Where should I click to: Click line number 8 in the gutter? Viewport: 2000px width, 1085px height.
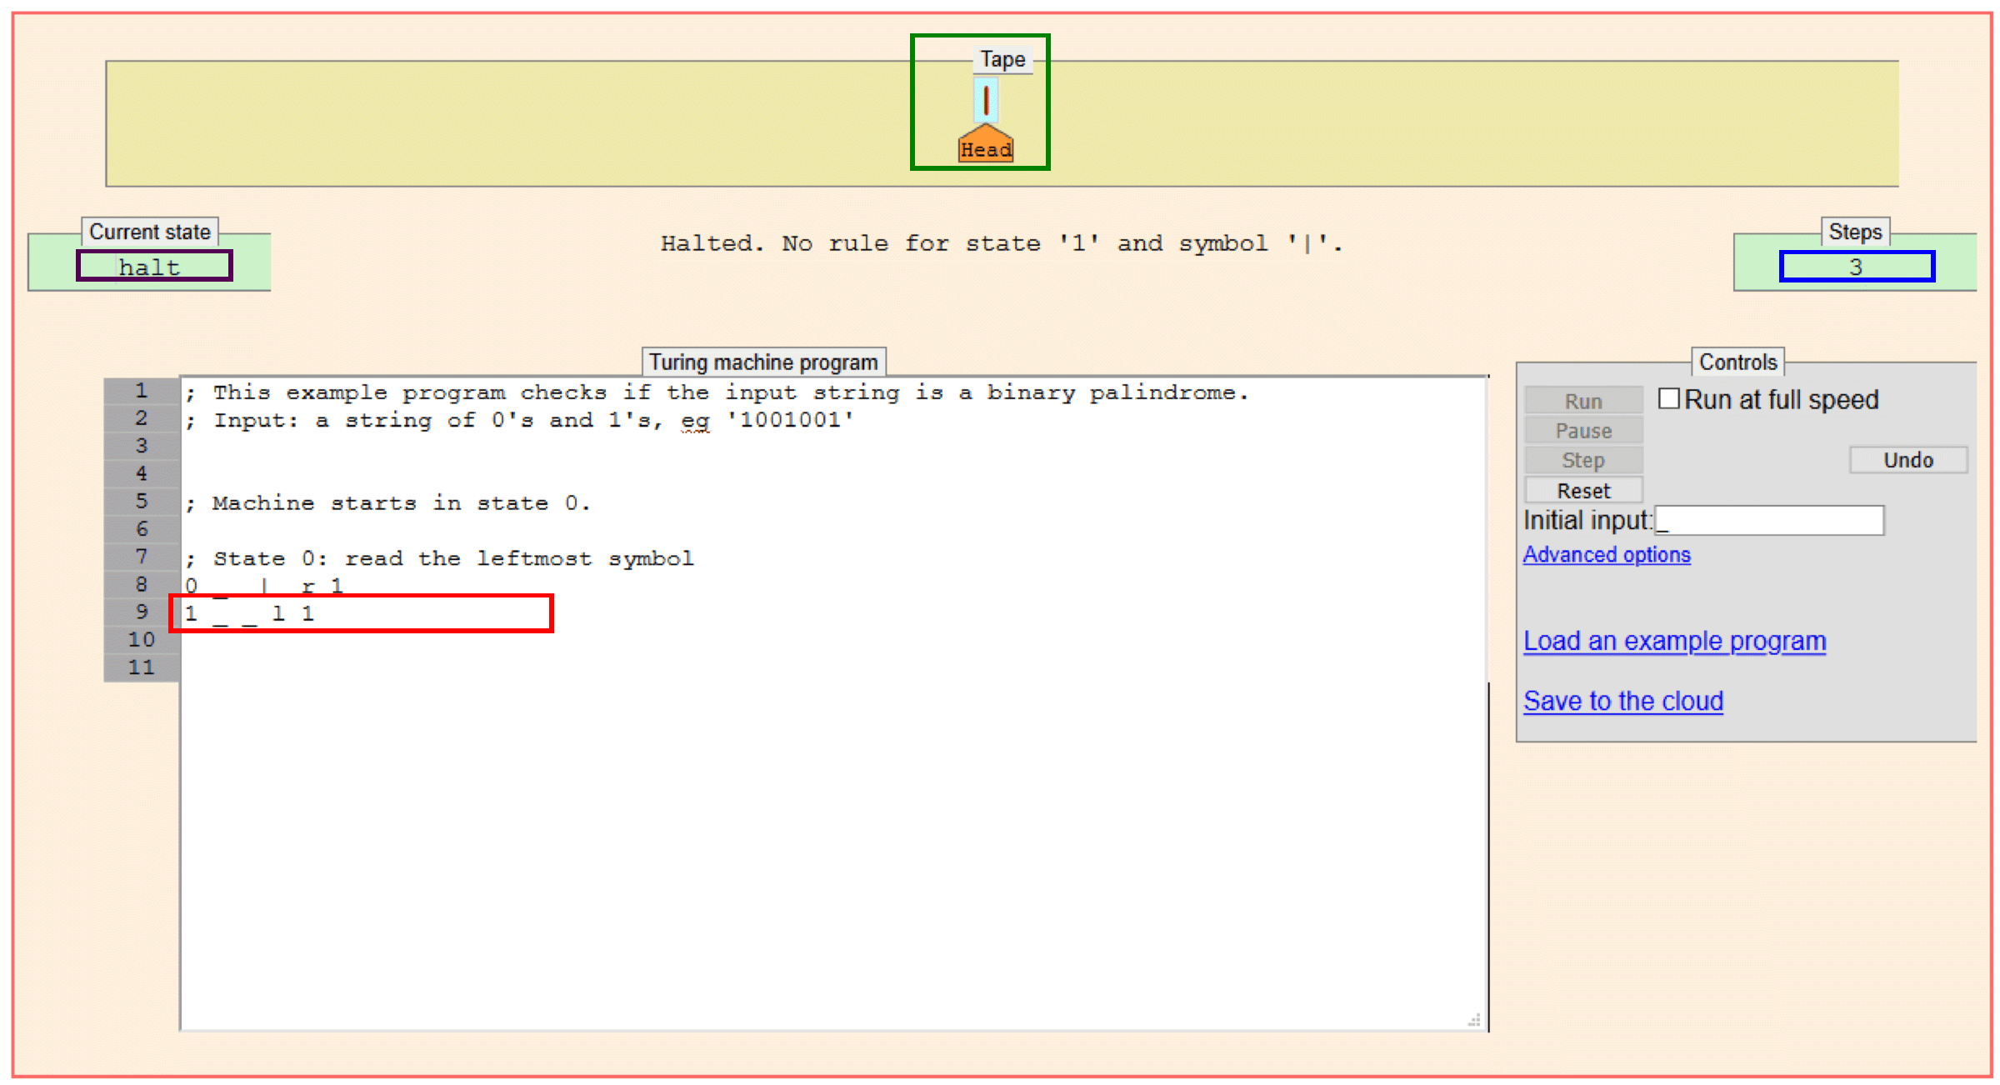(x=142, y=584)
